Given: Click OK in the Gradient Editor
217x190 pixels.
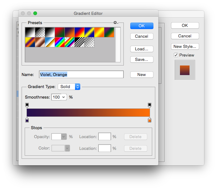Looking at the screenshot, I should [x=142, y=26].
